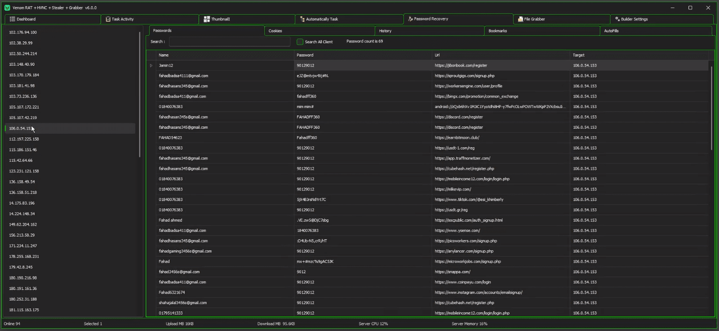Sort by the Name column header

[x=225, y=55]
